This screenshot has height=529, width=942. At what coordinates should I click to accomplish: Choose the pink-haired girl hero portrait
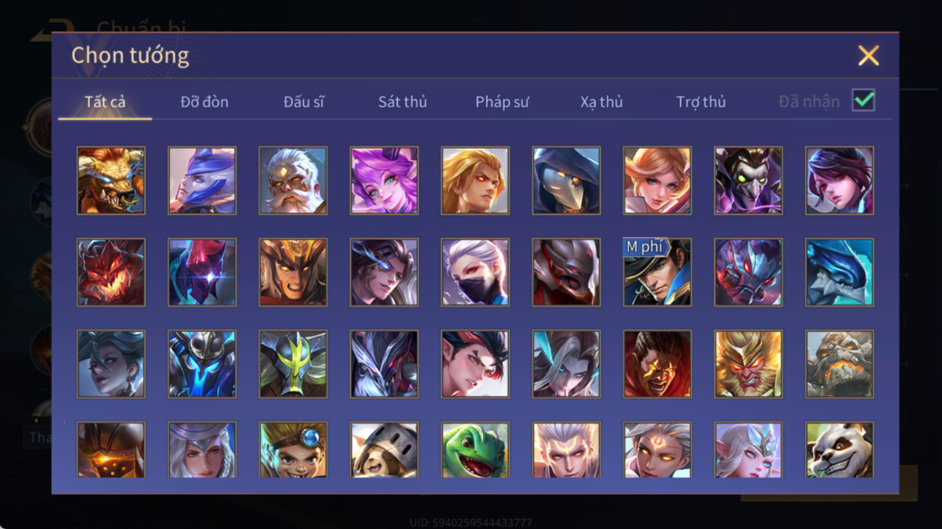tap(385, 180)
